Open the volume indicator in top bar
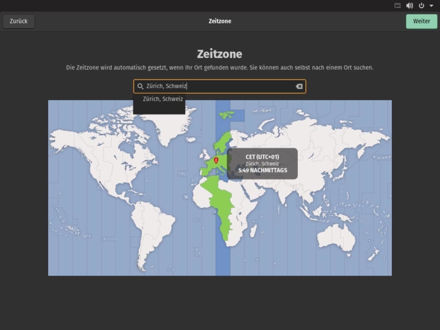440x330 pixels. pyautogui.click(x=410, y=5)
